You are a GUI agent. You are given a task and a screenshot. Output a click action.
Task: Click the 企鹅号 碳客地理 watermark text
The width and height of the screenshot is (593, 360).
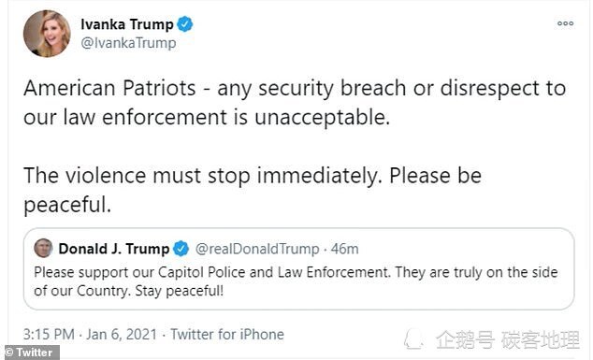(x=508, y=339)
